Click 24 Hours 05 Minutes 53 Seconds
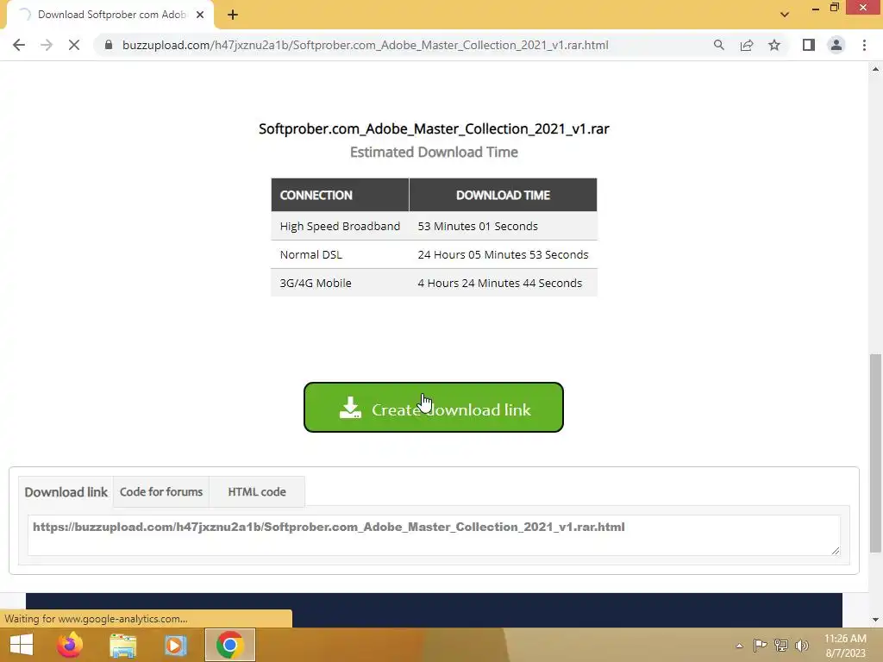Screen dimensions: 883x662 [x=503, y=254]
